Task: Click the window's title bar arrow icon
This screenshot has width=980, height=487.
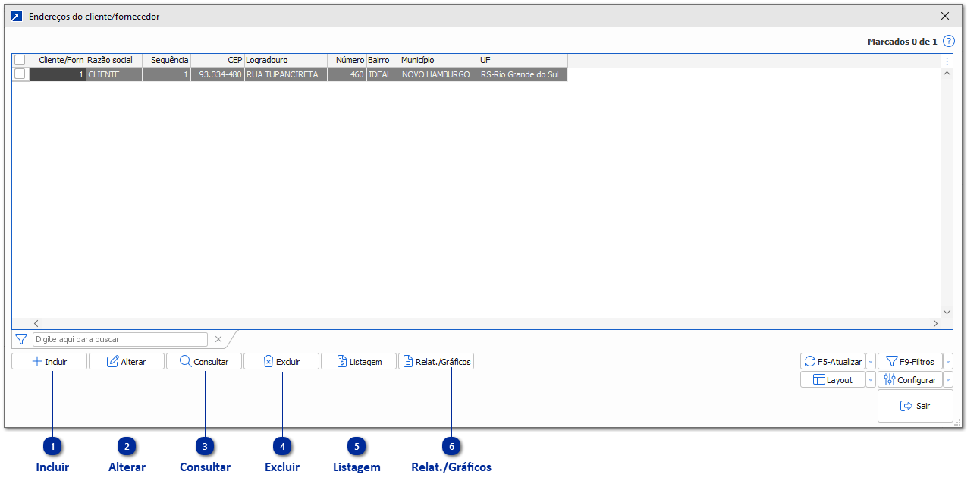Action: tap(17, 16)
